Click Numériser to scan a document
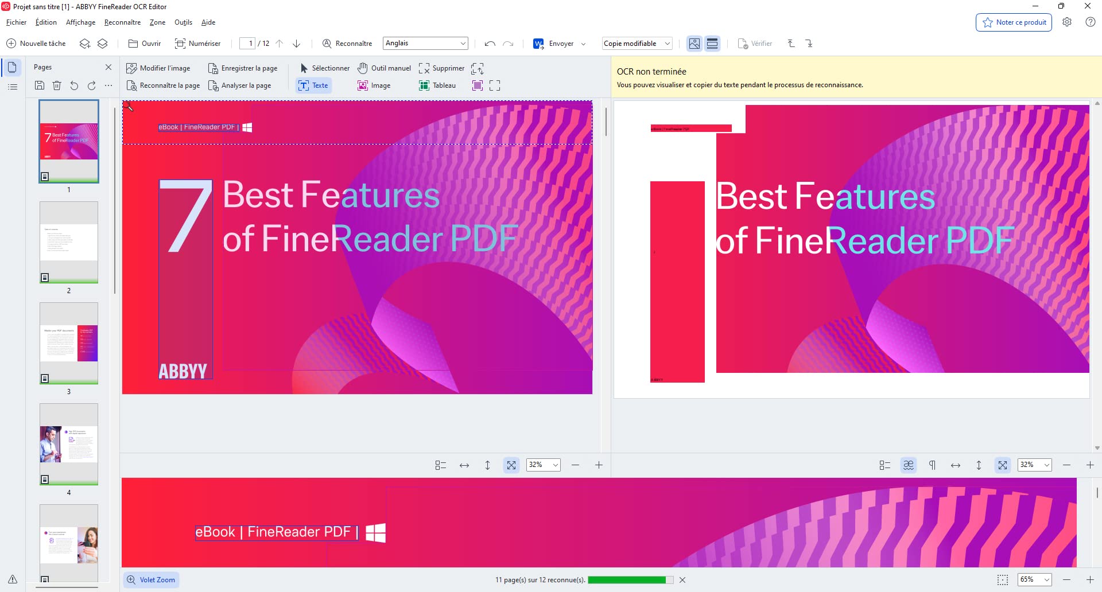 coord(197,44)
